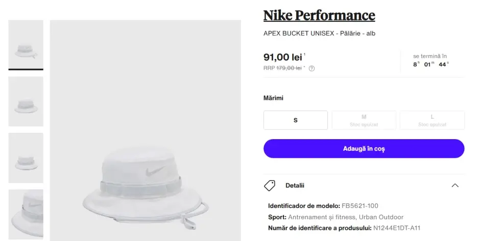Click the RRP info question mark icon
The width and height of the screenshot is (480, 241).
[x=311, y=68]
